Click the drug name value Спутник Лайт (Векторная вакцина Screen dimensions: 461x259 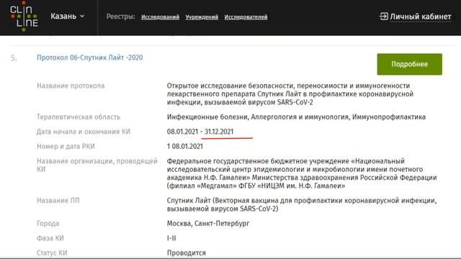302,204
